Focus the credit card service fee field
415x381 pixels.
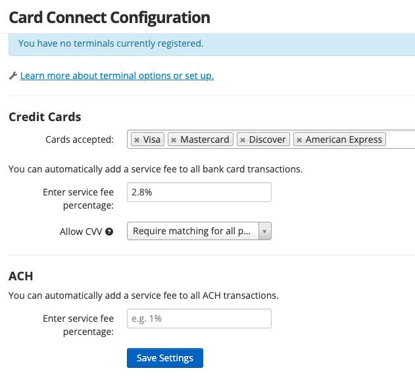point(199,192)
